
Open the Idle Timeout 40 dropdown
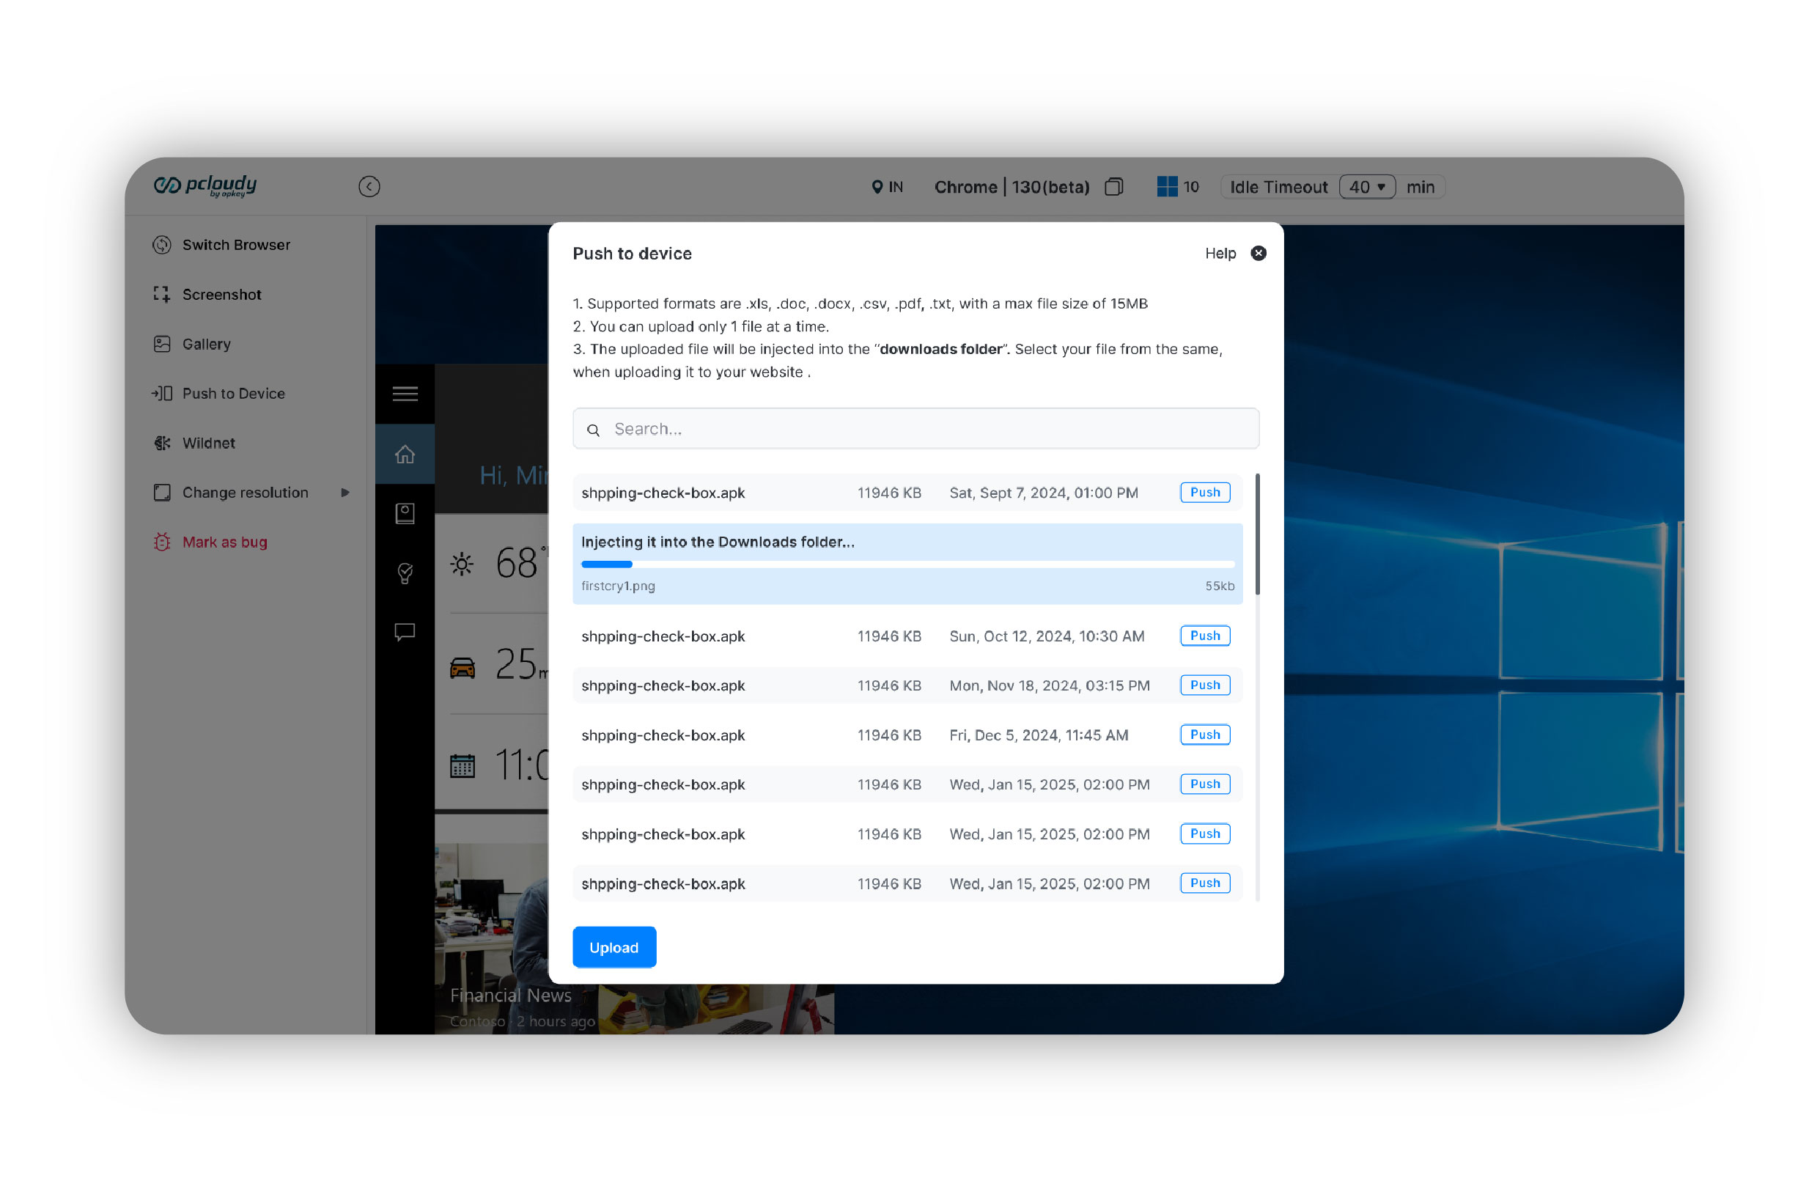point(1368,187)
